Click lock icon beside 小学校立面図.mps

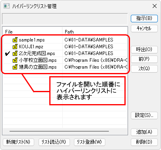(15, 60)
